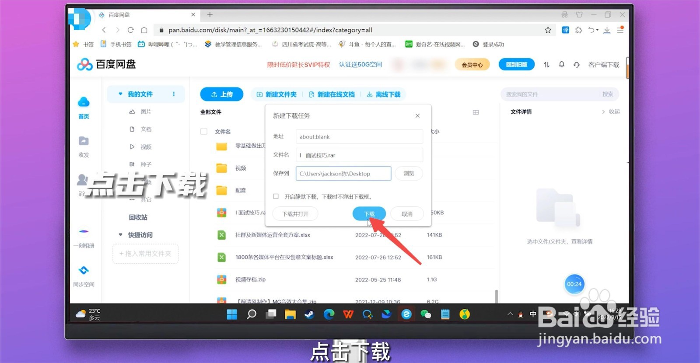This screenshot has width=700, height=363.
Task: Click the browser home icon
Action: tap(144, 30)
